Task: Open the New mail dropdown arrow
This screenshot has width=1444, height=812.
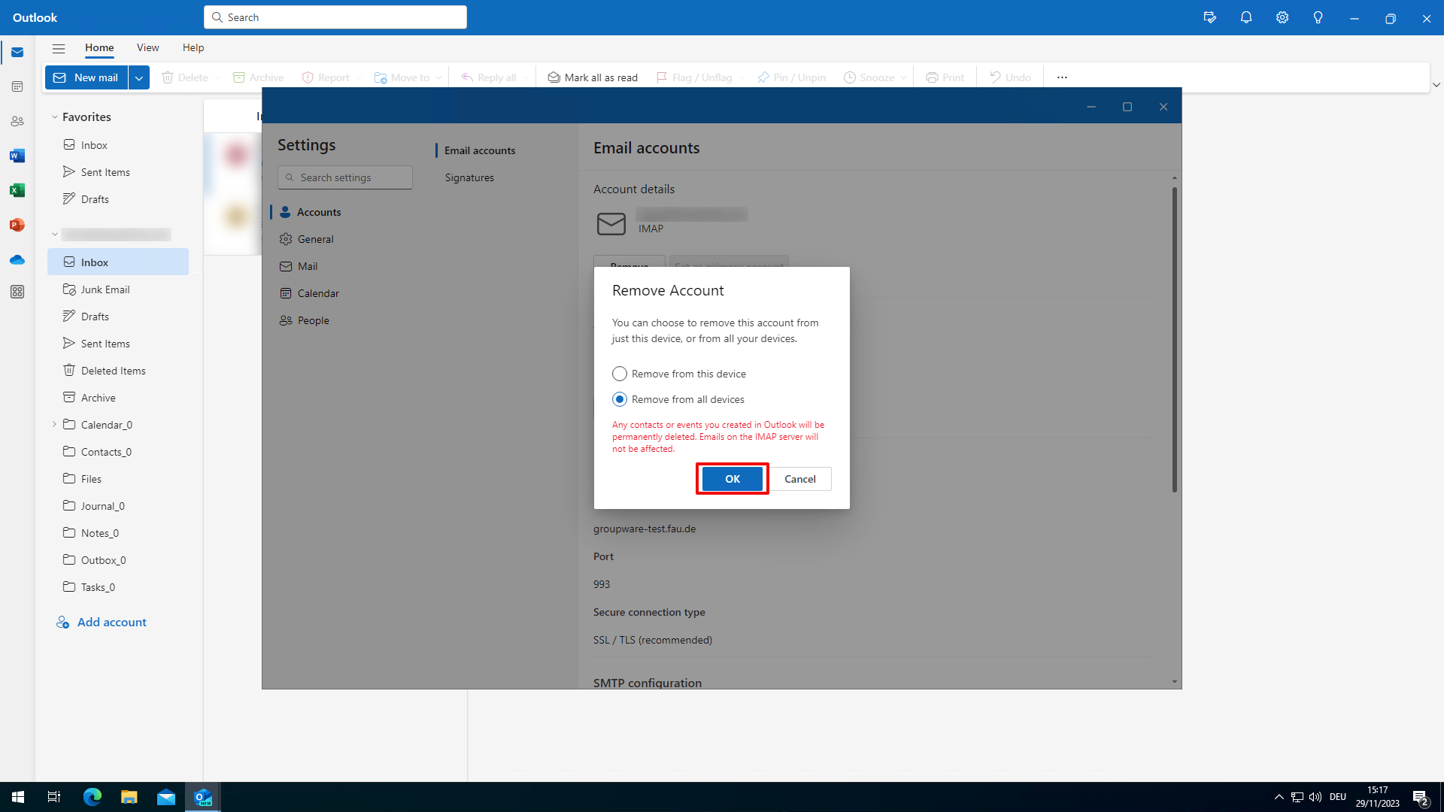Action: point(139,77)
